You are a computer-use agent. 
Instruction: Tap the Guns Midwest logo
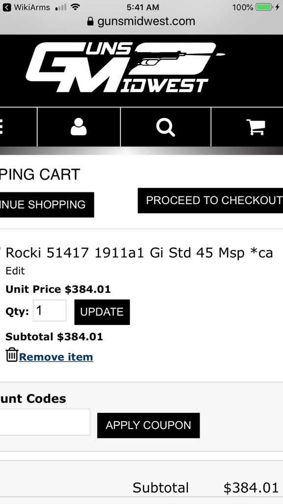point(125,67)
